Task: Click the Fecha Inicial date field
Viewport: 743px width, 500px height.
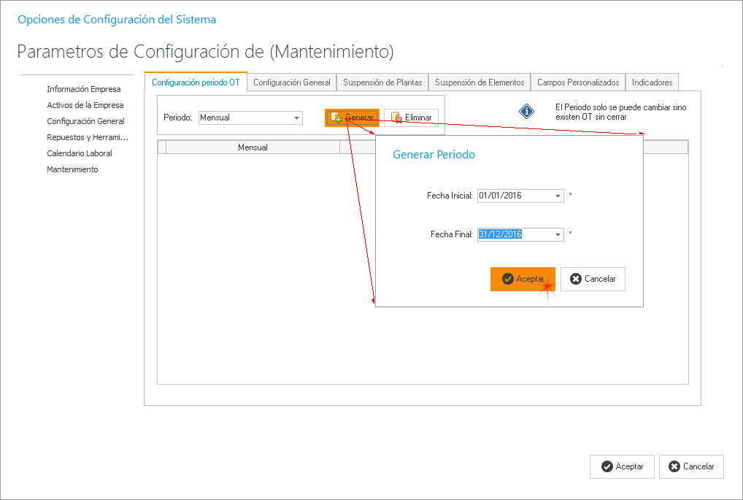Action: click(x=515, y=196)
